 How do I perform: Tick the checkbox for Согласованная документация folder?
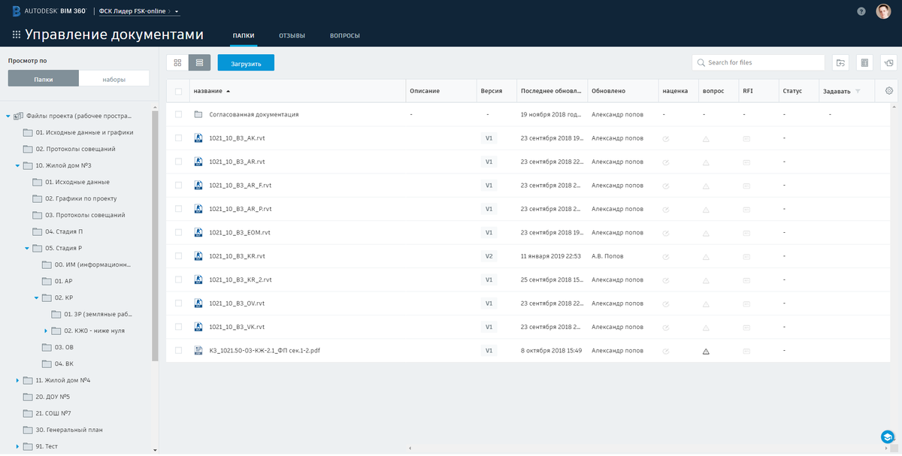click(177, 114)
